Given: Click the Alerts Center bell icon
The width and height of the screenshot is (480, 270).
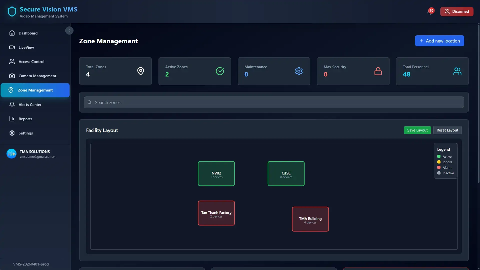Looking at the screenshot, I should 12,104.
